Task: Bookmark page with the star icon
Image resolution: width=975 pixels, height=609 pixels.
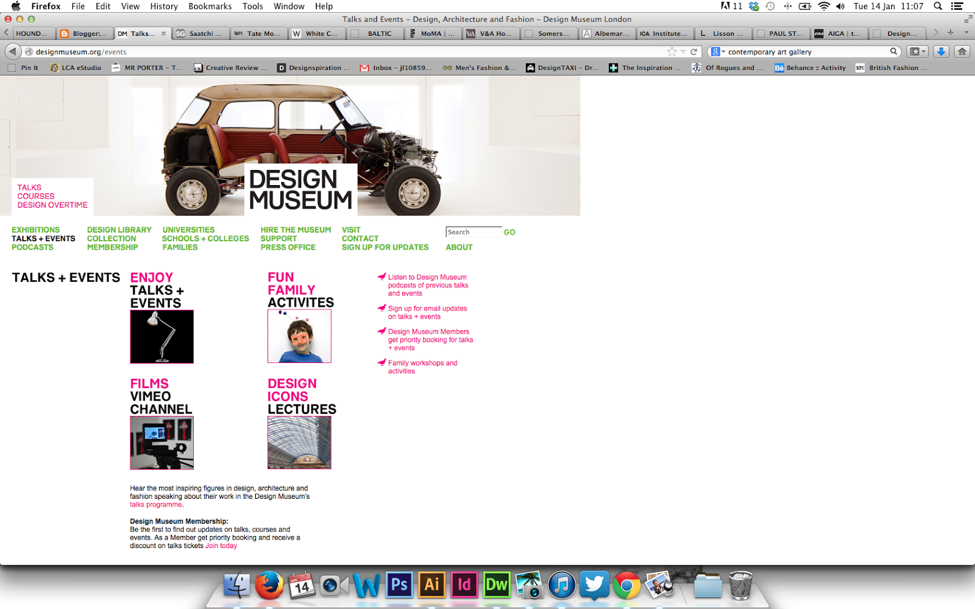Action: click(x=672, y=52)
